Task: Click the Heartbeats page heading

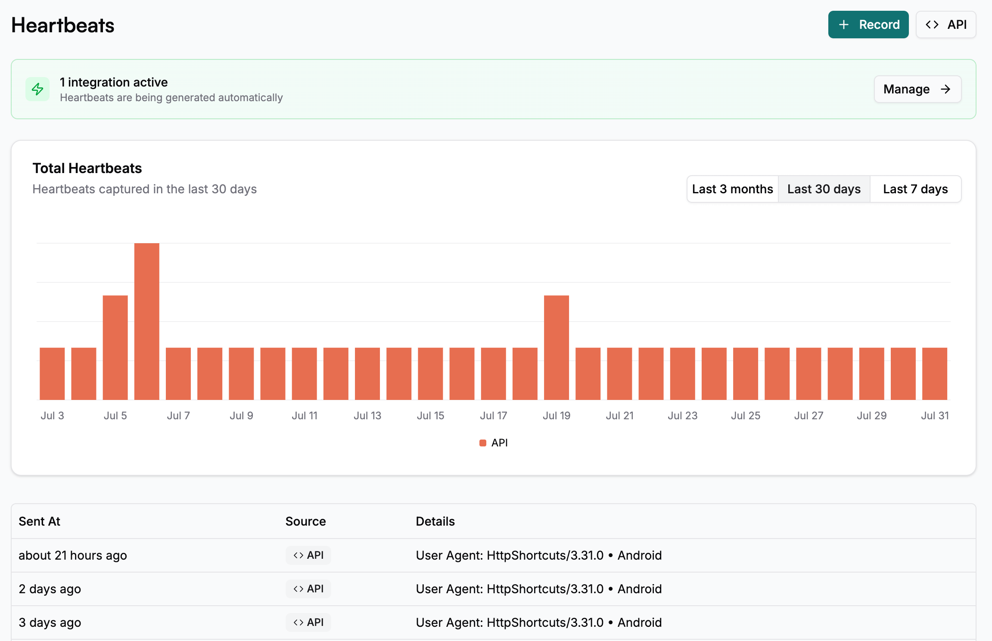Action: [x=63, y=25]
